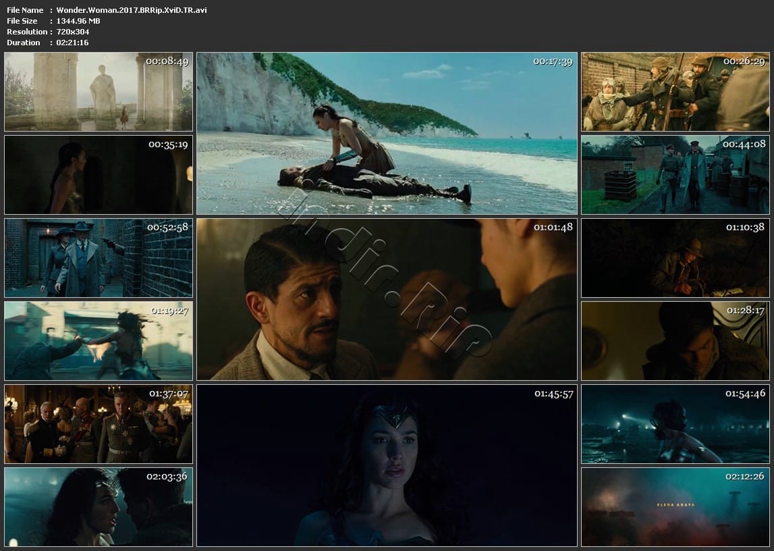Select the dark frame stamped 00:35:19
The height and width of the screenshot is (551, 774).
pyautogui.click(x=99, y=175)
